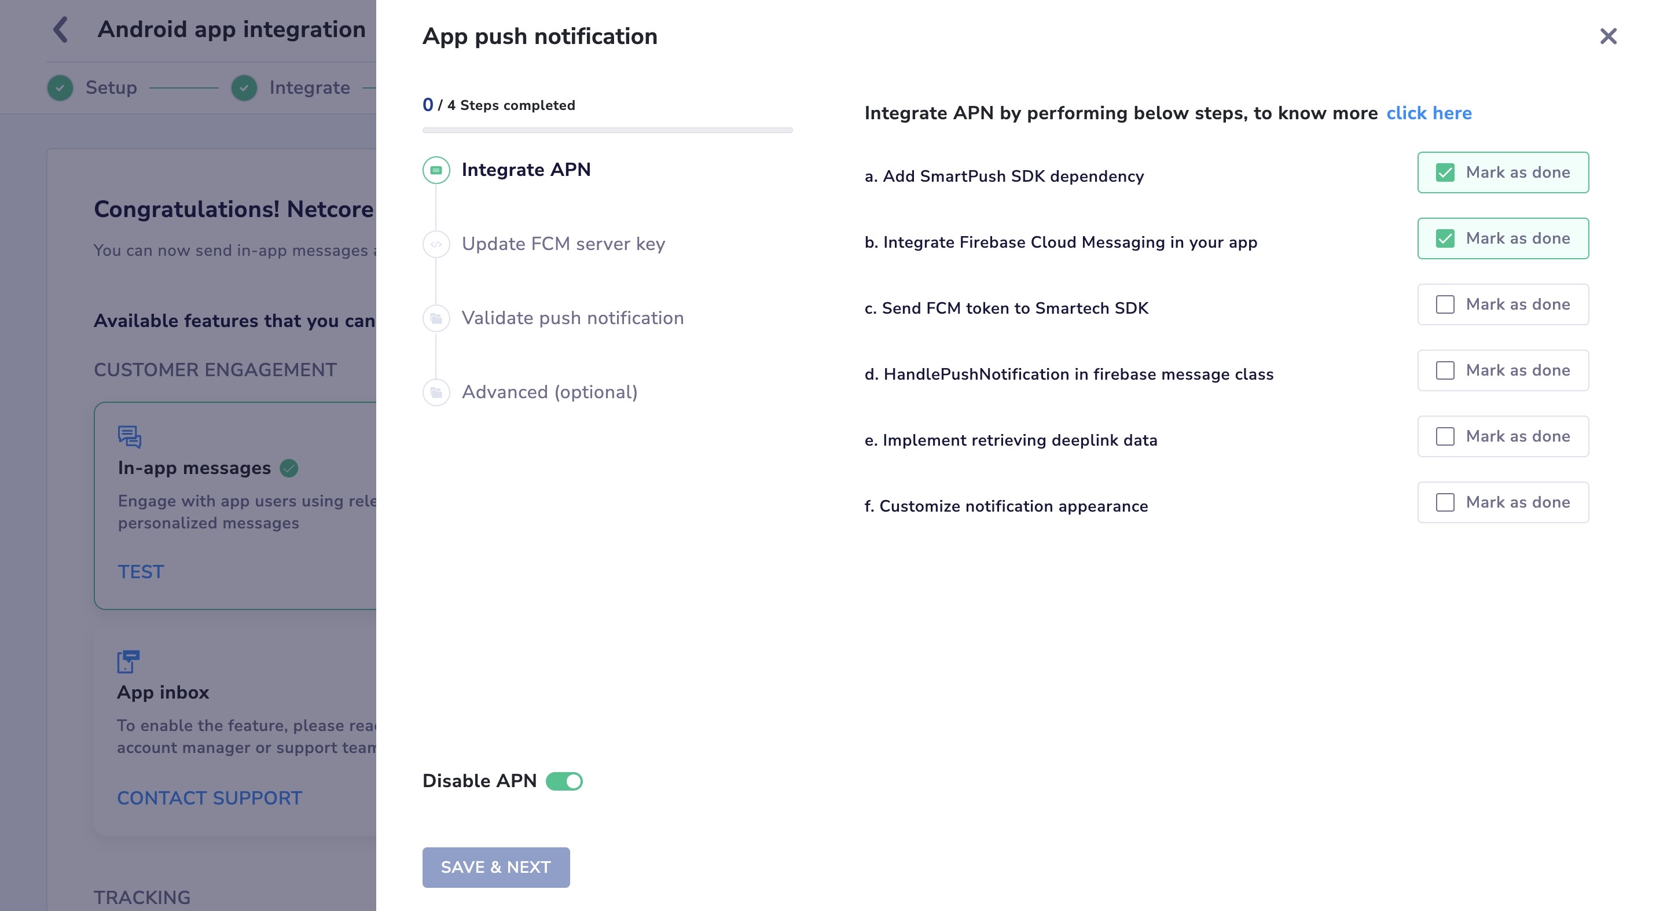The width and height of the screenshot is (1667, 911).
Task: Toggle the Disable APN switch
Action: click(564, 781)
